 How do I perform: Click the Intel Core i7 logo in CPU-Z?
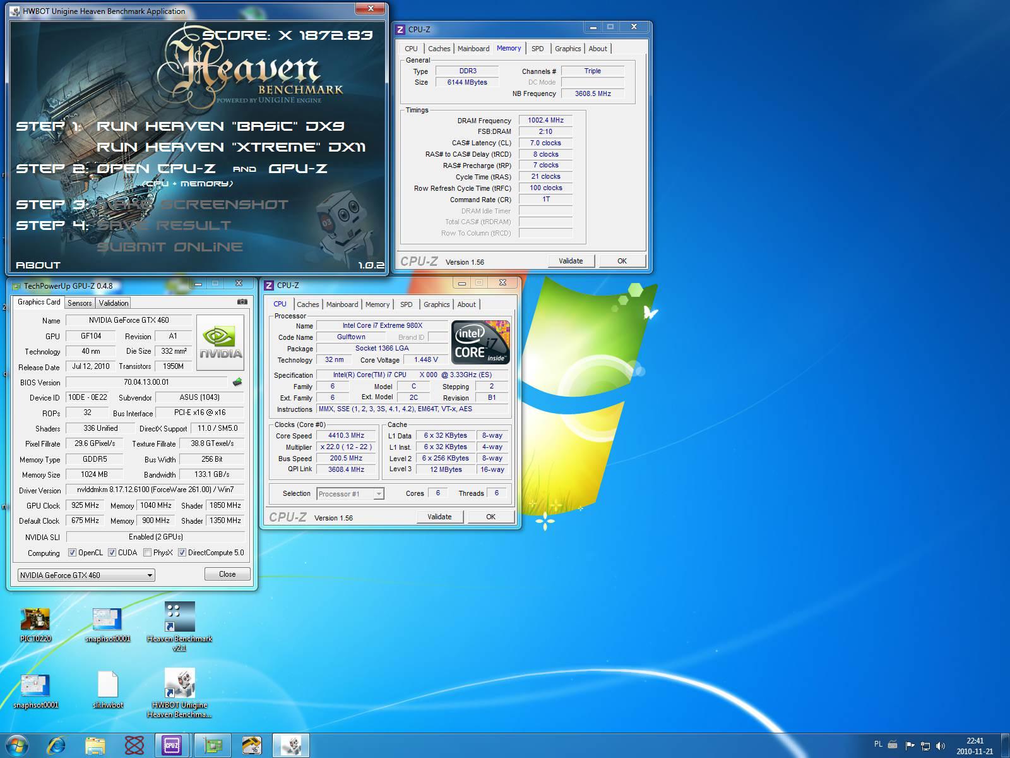(480, 342)
